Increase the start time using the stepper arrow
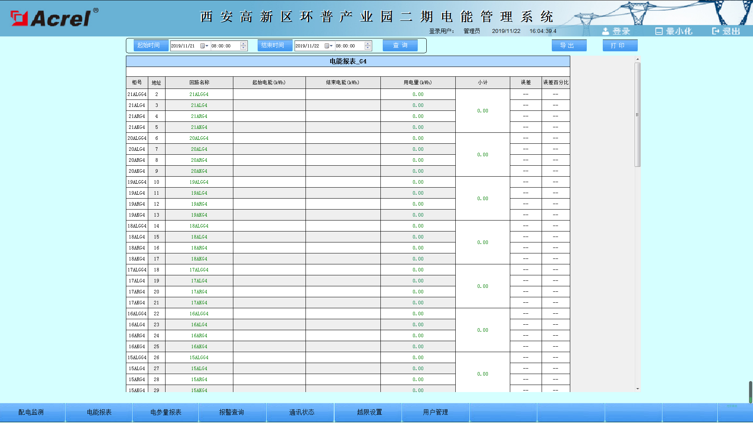The width and height of the screenshot is (753, 423). point(243,43)
